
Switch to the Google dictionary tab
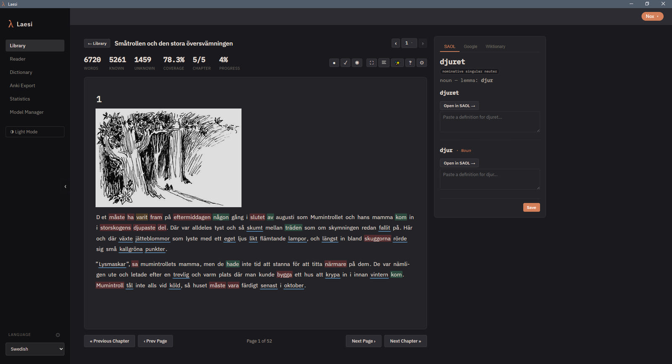[x=470, y=47]
